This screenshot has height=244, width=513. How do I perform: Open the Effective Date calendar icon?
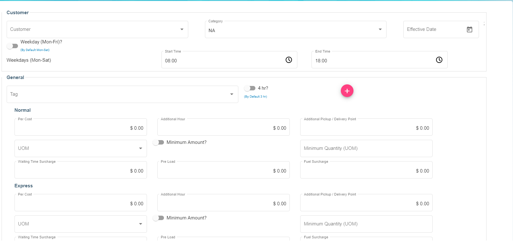[x=469, y=29]
